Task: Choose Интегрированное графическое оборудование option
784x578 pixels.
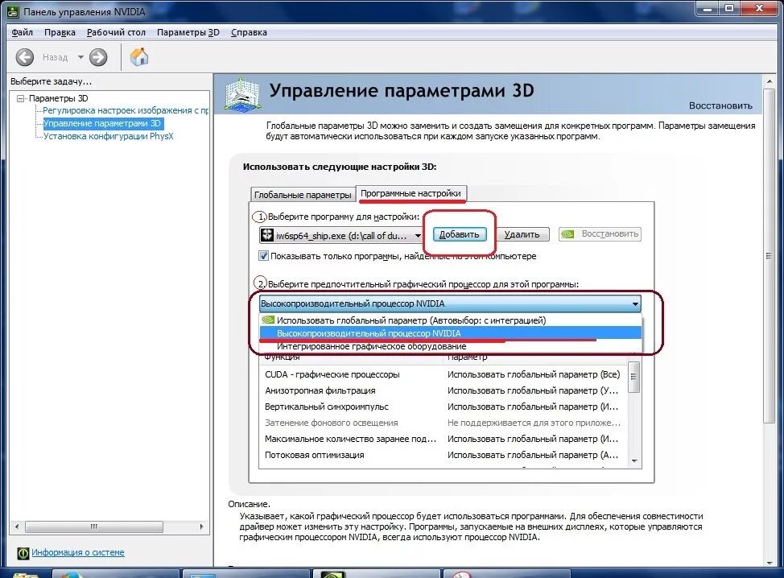Action: pos(450,346)
